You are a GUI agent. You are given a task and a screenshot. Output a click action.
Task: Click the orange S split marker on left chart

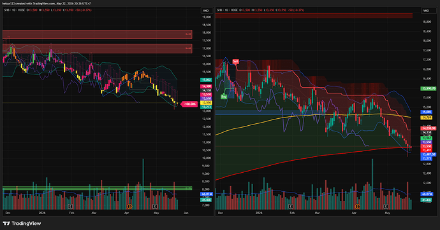click(129, 206)
